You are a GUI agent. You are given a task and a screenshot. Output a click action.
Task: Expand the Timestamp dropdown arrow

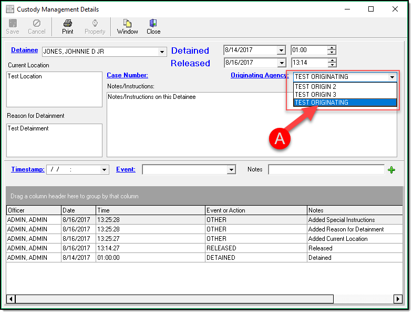(105, 169)
